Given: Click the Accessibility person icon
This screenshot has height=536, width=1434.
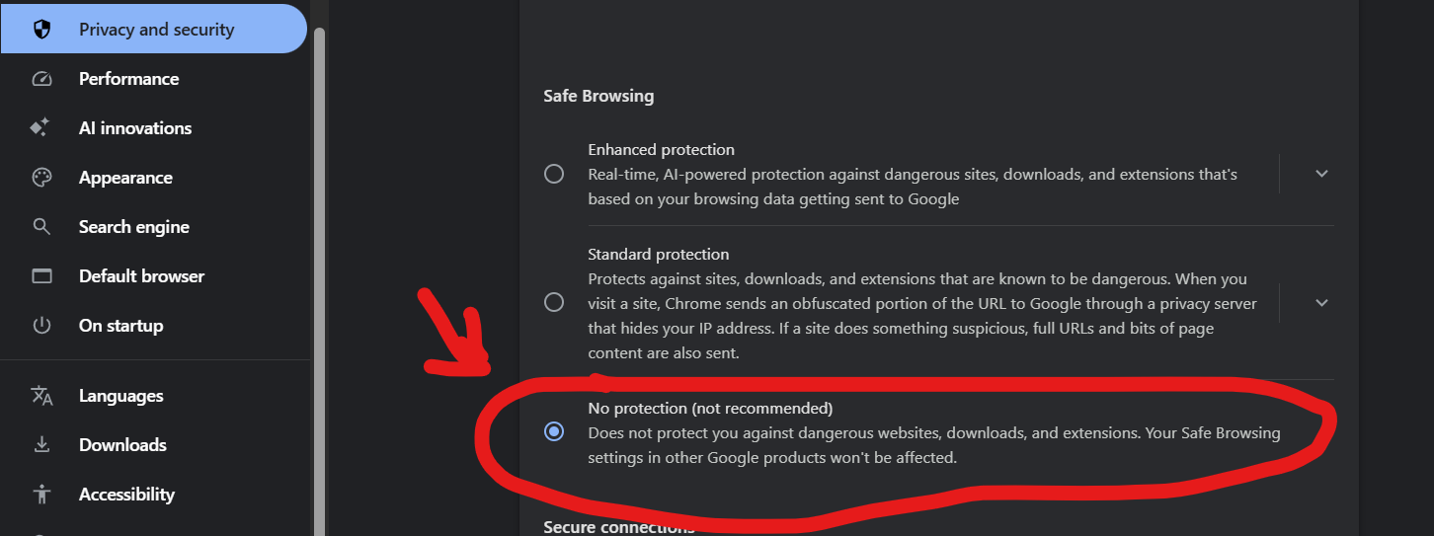Looking at the screenshot, I should pyautogui.click(x=41, y=495).
